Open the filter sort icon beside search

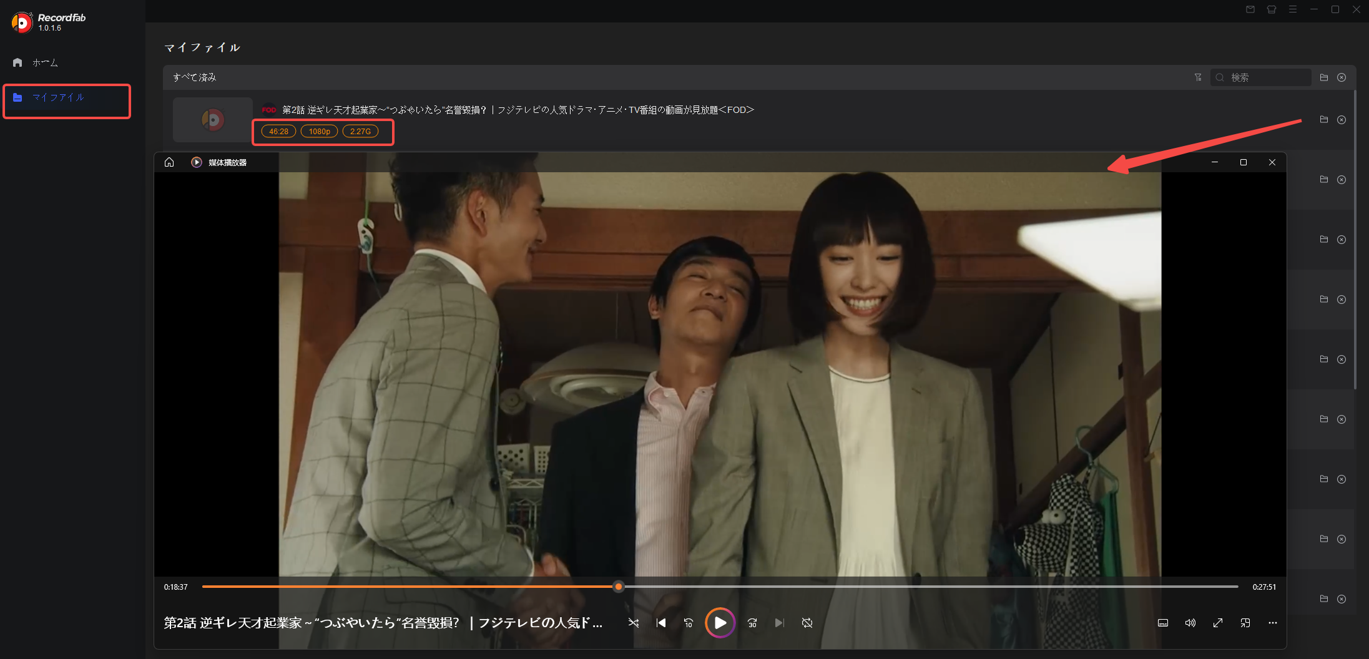[x=1198, y=77]
